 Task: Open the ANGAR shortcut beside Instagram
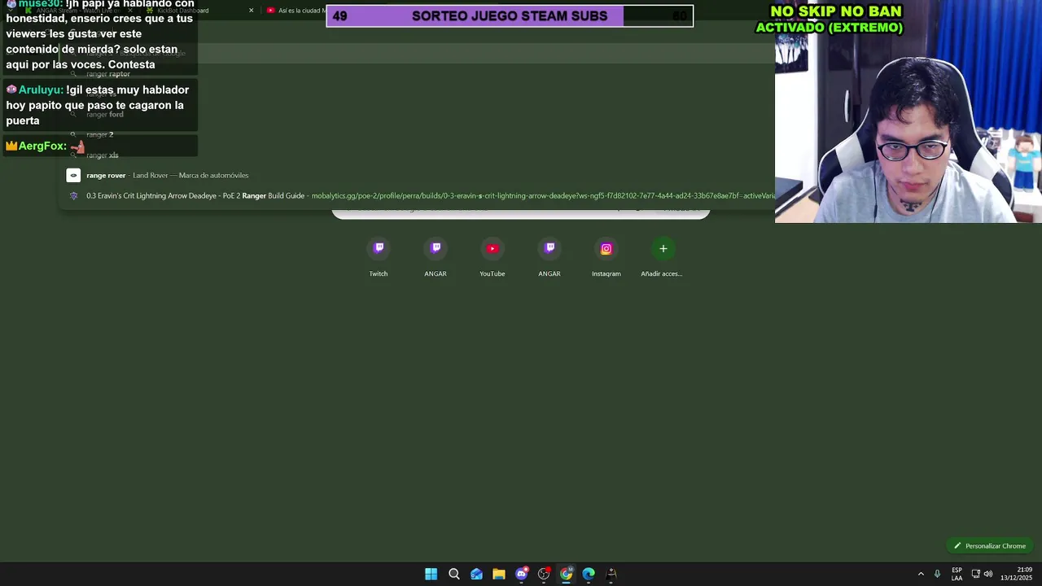tap(549, 257)
